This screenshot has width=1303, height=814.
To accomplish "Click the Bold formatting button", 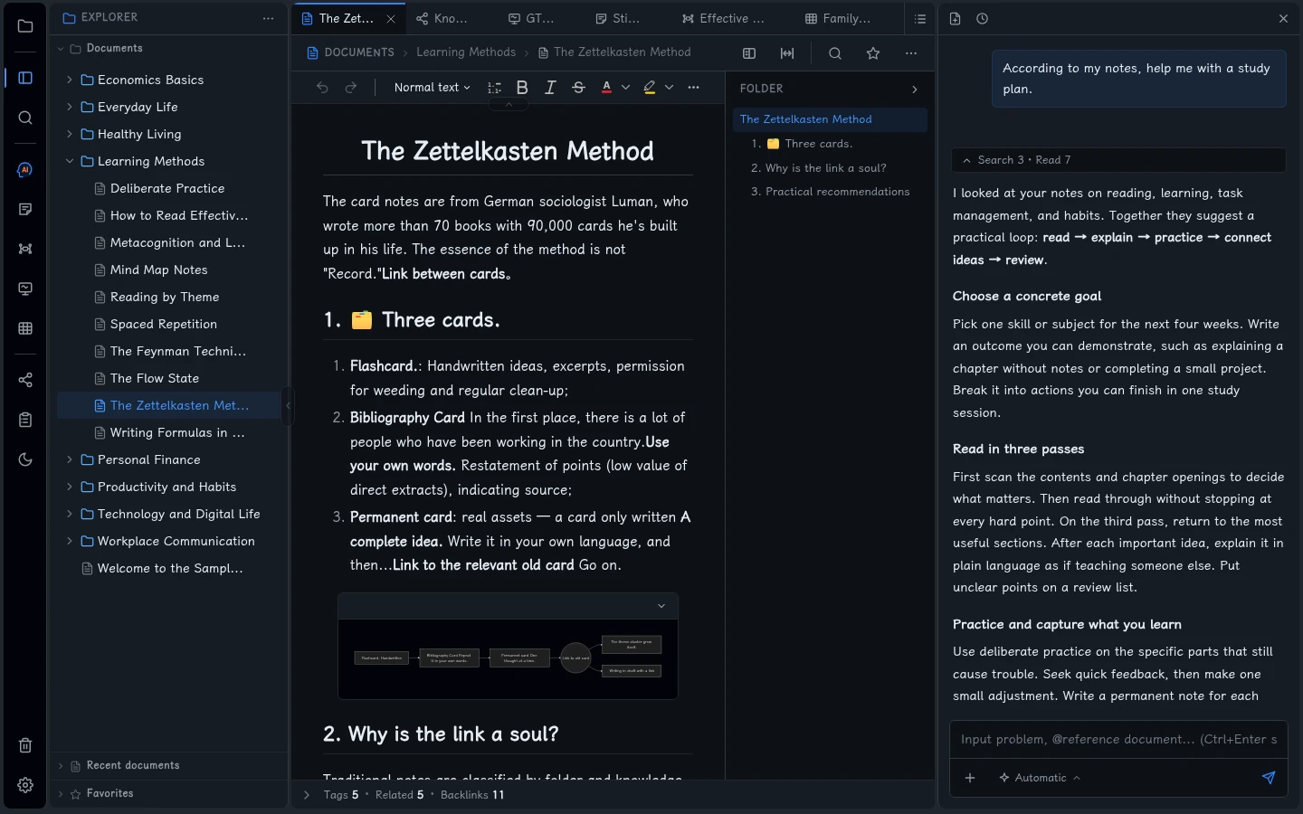I will coord(522,88).
